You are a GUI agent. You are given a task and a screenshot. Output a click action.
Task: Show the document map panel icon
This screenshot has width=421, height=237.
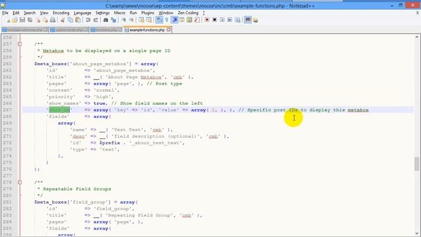pyautogui.click(x=189, y=20)
